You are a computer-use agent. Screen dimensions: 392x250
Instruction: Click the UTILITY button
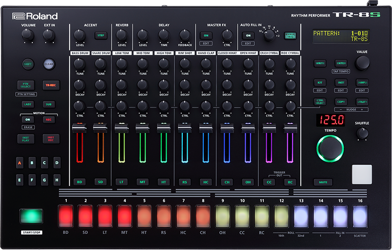tap(362, 102)
